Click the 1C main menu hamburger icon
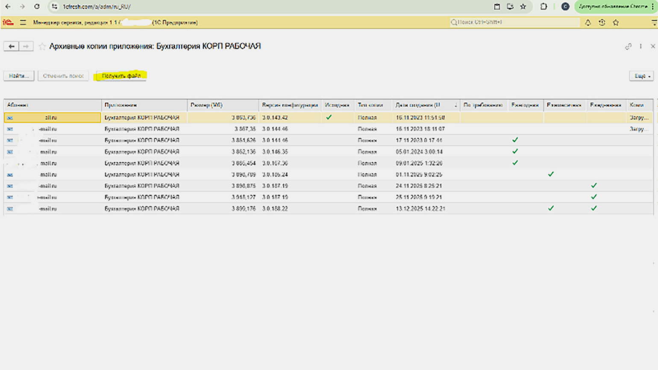Viewport: 658px width, 370px height. (x=23, y=23)
